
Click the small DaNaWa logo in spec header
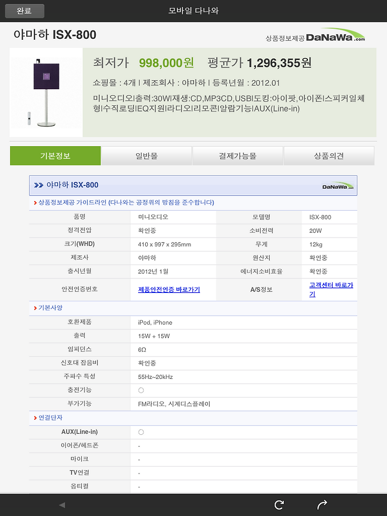tap(338, 186)
